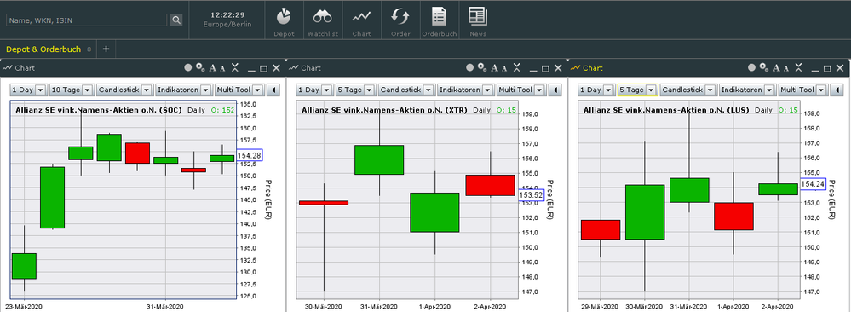Open Multi Tool dropdown in SOC chart
This screenshot has height=312, width=851.
pos(239,90)
